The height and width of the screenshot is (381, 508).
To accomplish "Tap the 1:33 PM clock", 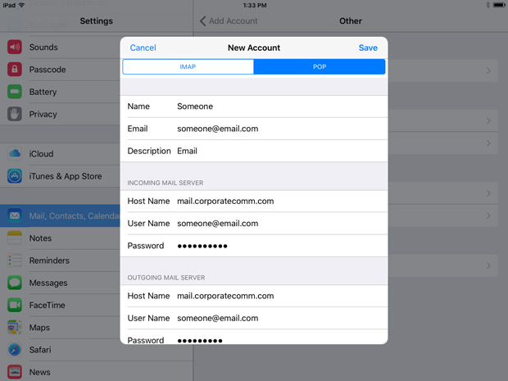I will [255, 5].
